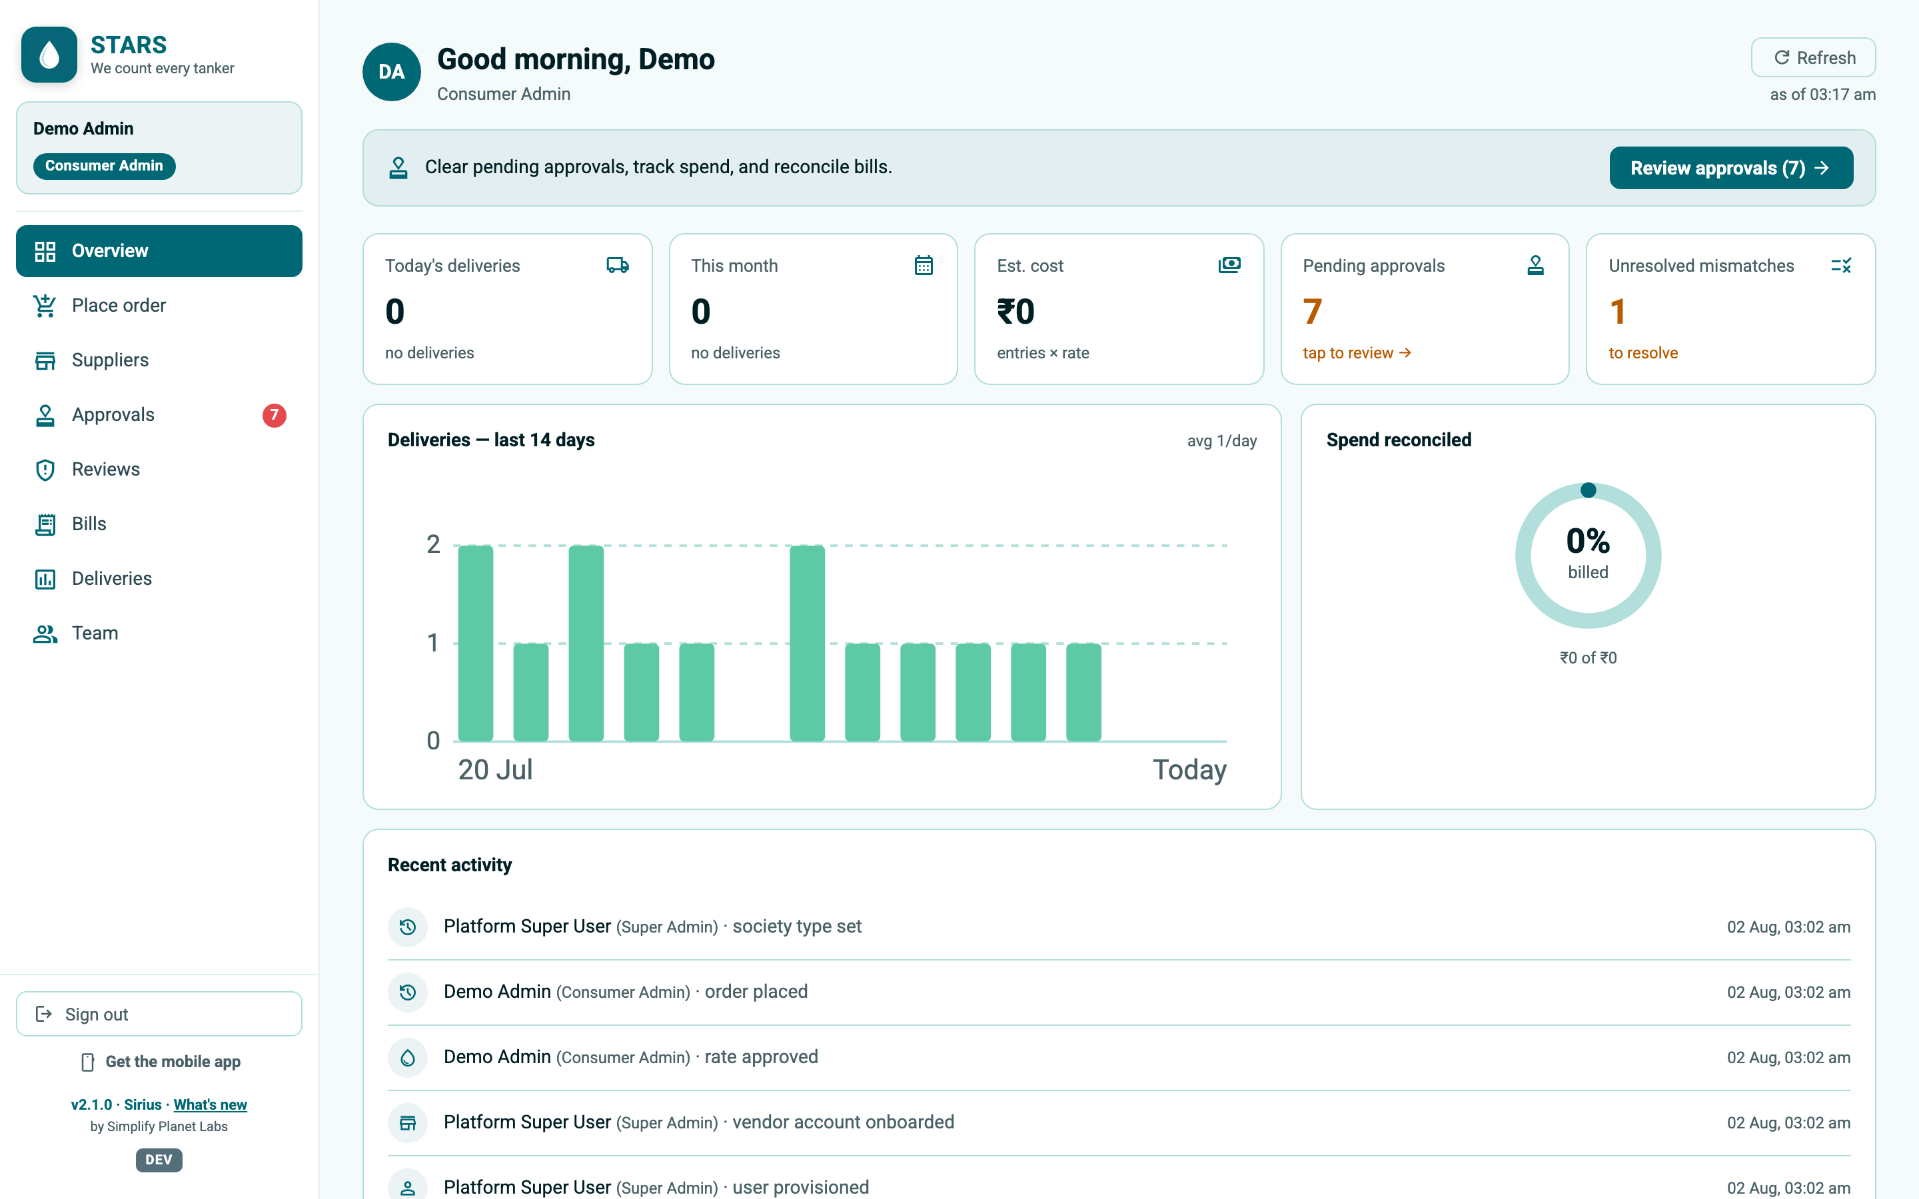Click the Bills receipt icon
Image resolution: width=1919 pixels, height=1199 pixels.
tap(45, 524)
